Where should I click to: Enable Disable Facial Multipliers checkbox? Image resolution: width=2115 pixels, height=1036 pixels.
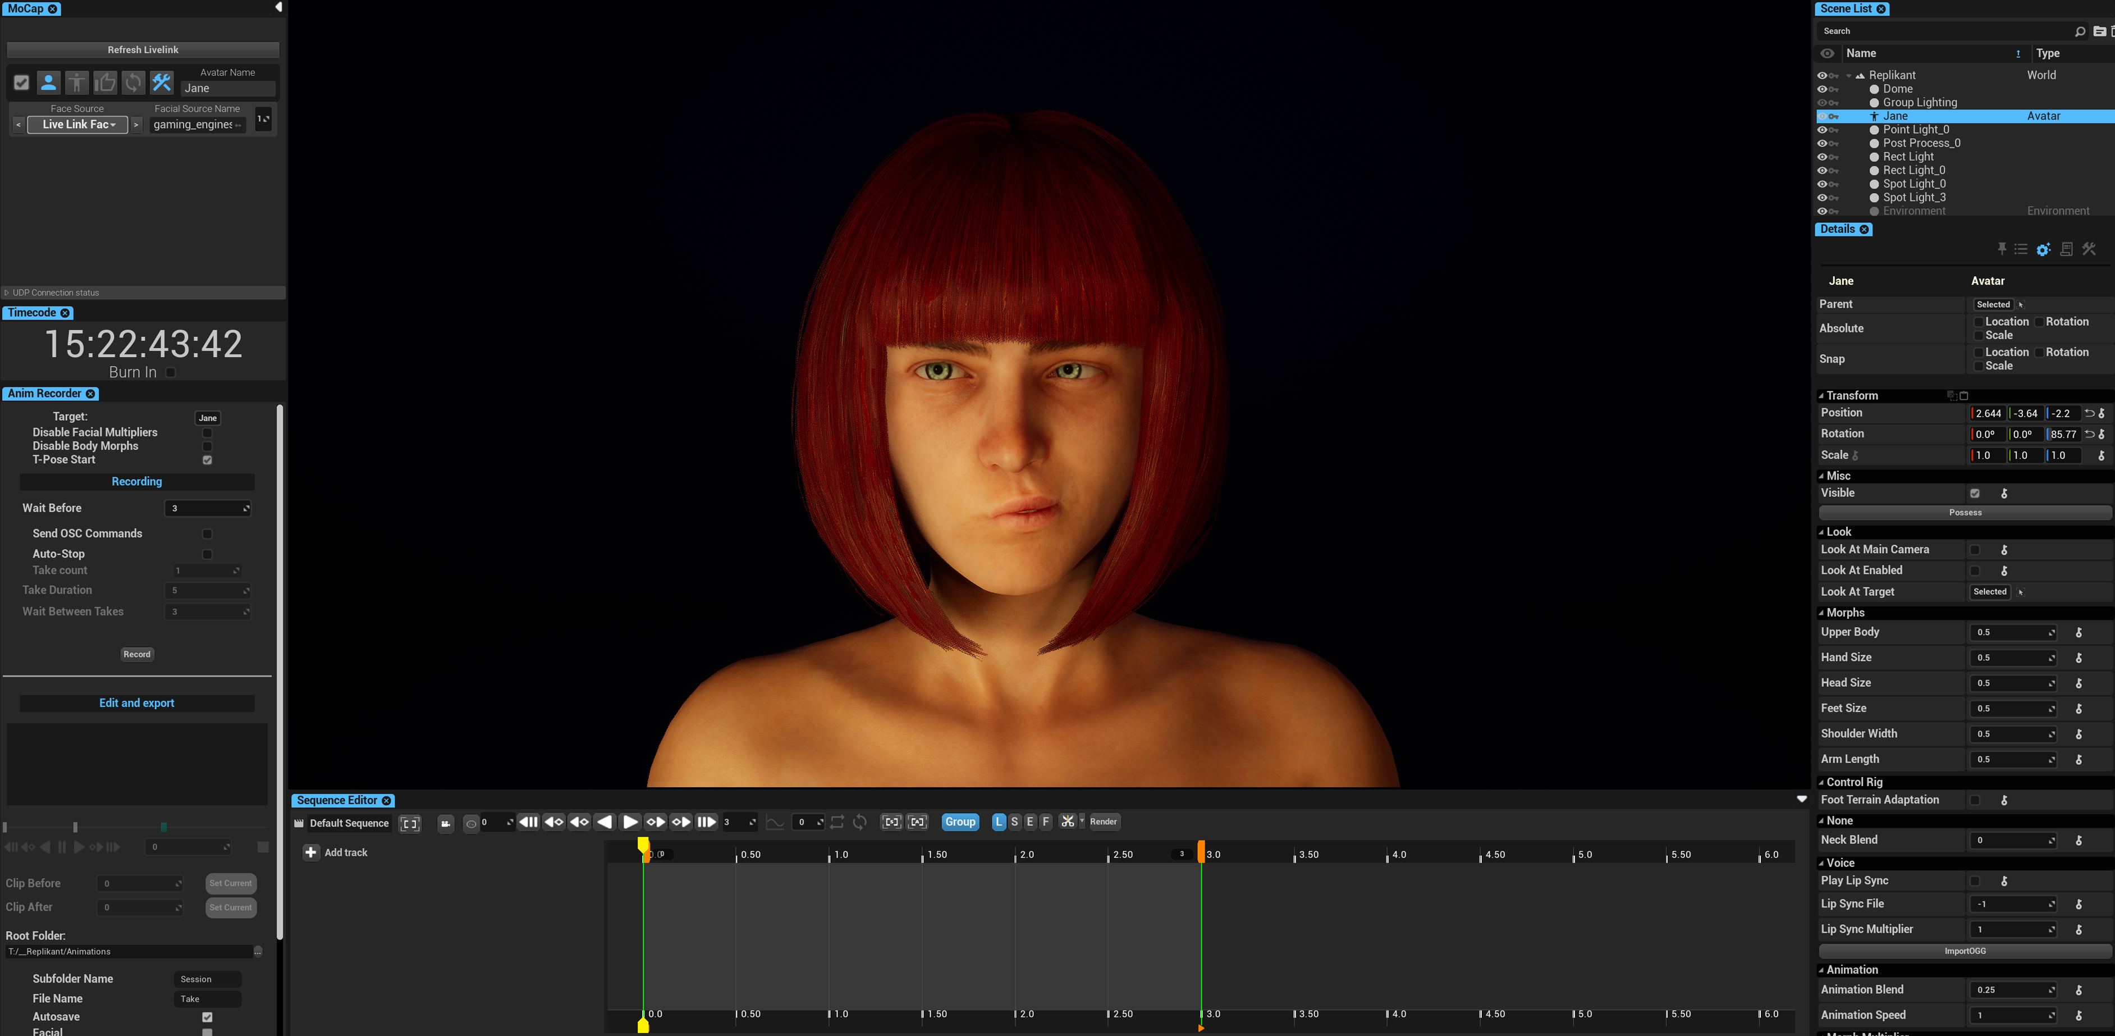207,433
